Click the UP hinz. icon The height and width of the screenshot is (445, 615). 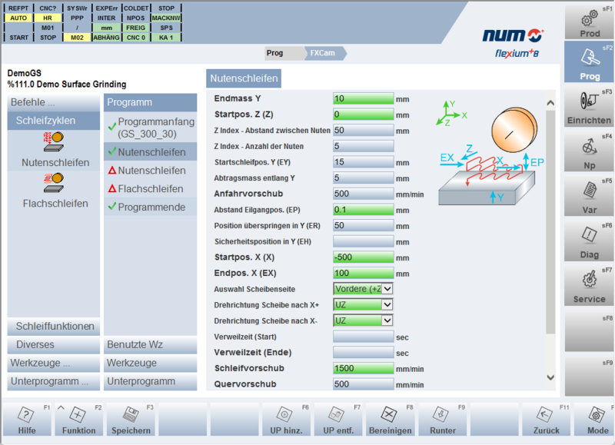pyautogui.click(x=286, y=419)
